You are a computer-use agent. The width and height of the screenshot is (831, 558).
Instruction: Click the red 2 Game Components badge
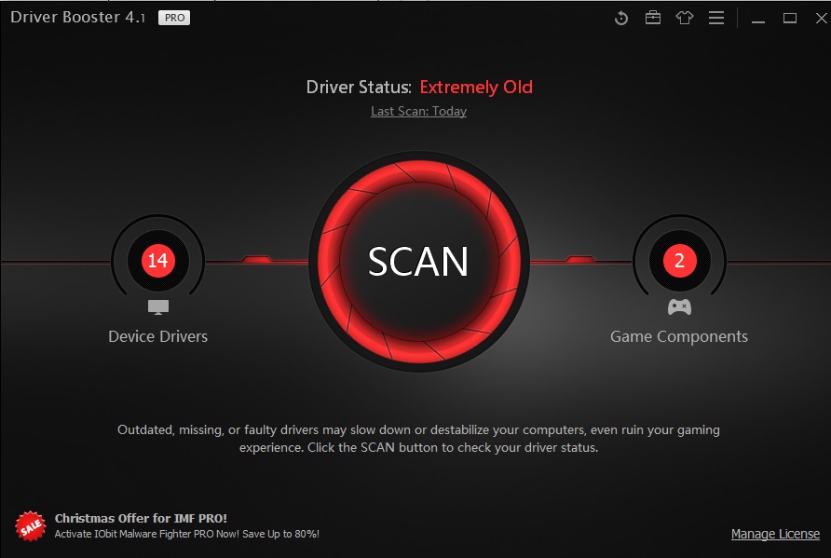tap(679, 260)
